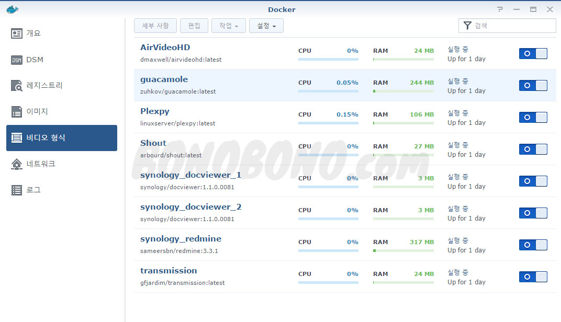This screenshot has width=561, height=322.
Task: Toggle synology_docviewer_2 container switch
Action: pos(533,213)
